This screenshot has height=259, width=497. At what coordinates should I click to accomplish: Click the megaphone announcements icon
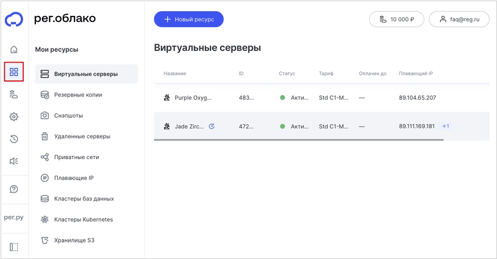point(14,161)
